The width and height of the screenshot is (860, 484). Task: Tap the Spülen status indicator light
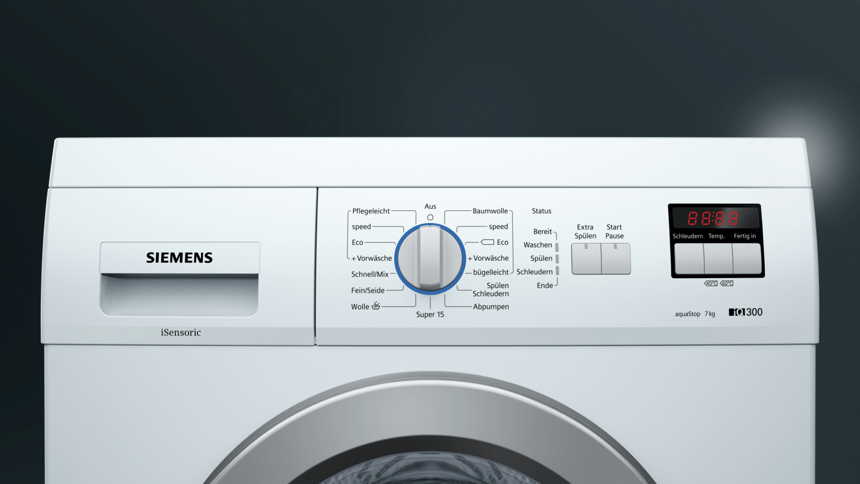coord(557,259)
